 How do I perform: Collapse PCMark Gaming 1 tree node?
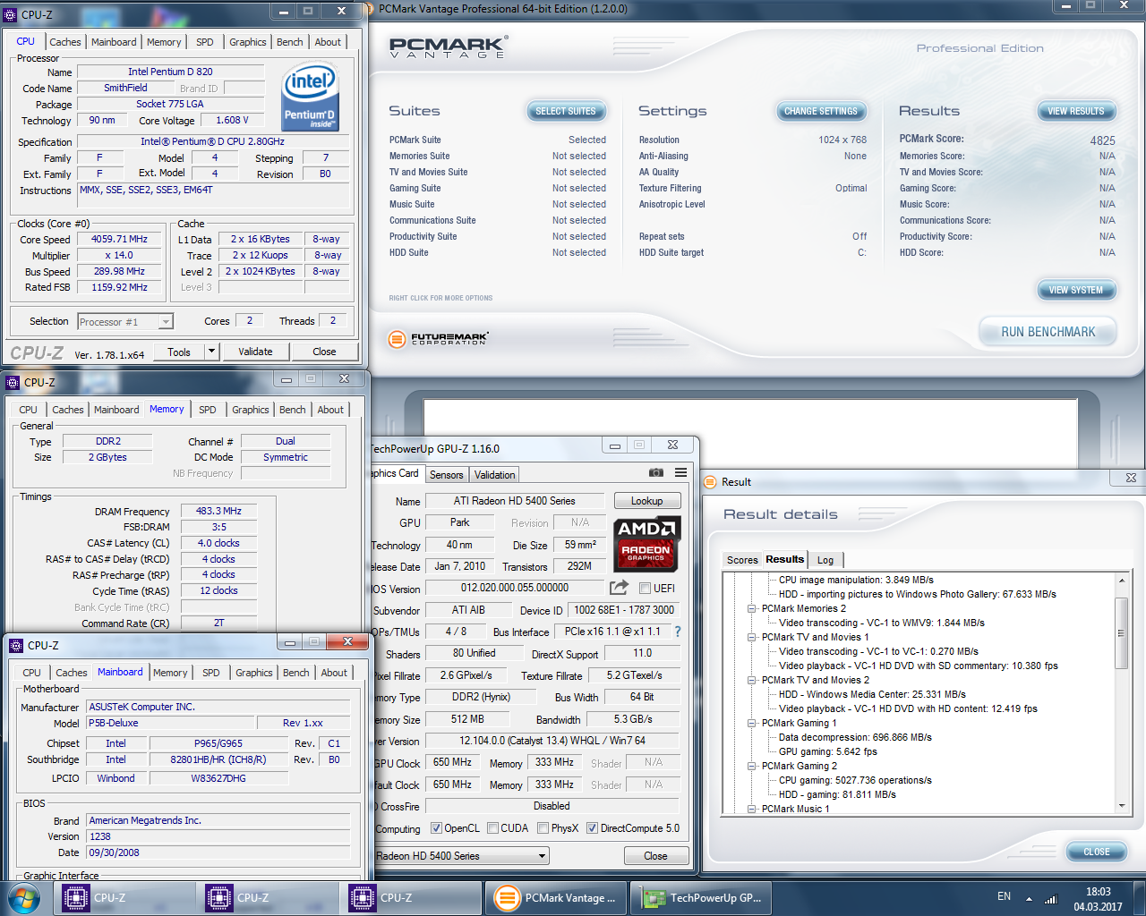(x=752, y=723)
